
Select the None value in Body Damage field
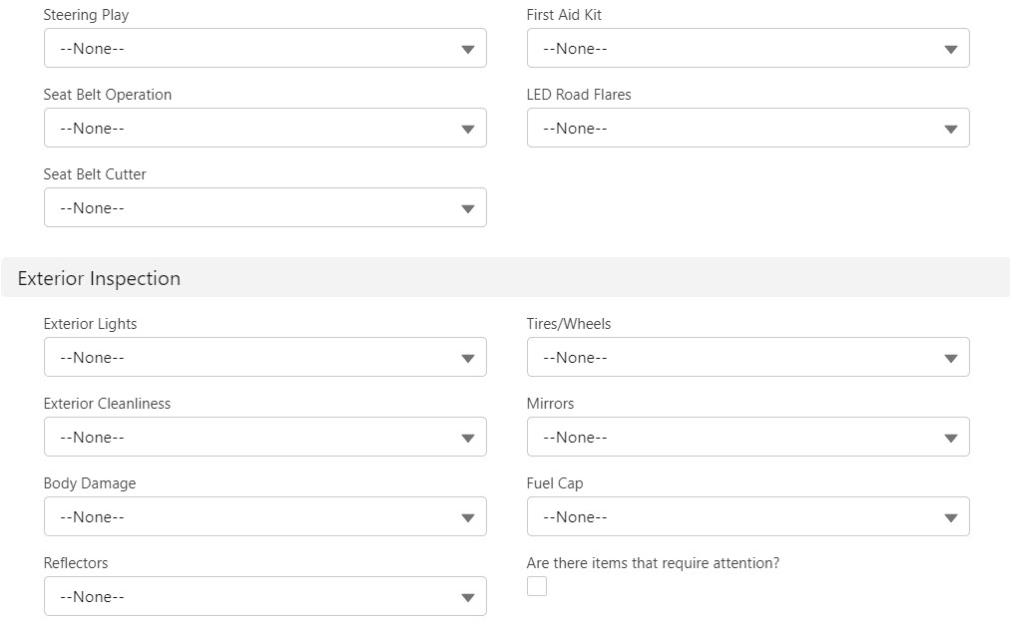pos(264,516)
